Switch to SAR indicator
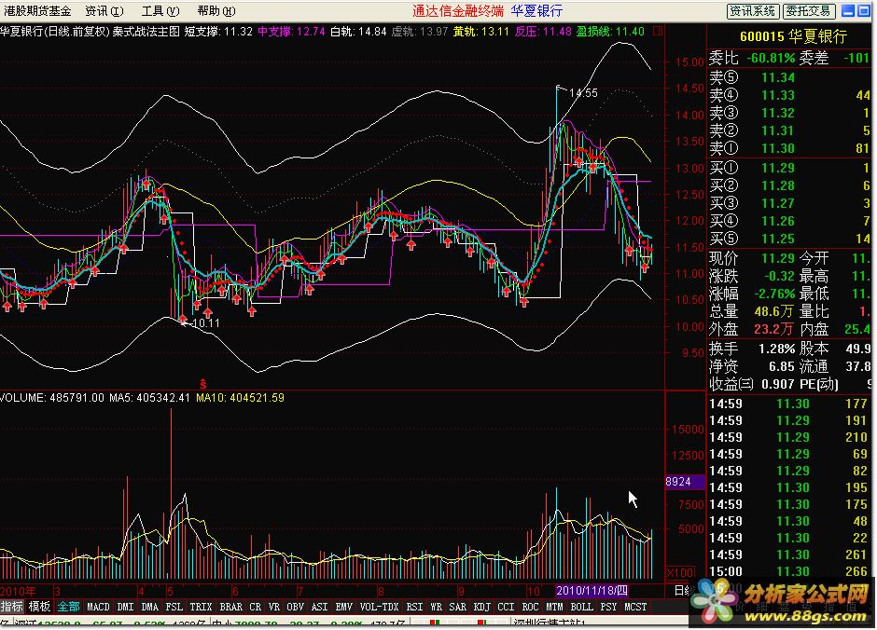 click(457, 607)
